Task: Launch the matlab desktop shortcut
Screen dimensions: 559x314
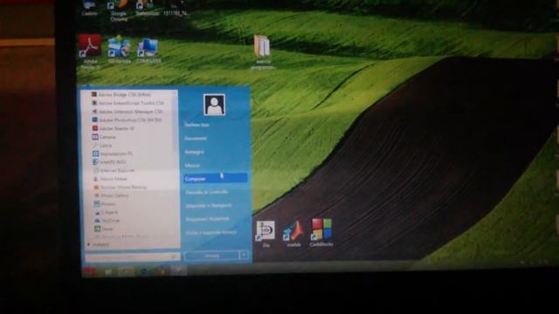Action: tap(293, 234)
